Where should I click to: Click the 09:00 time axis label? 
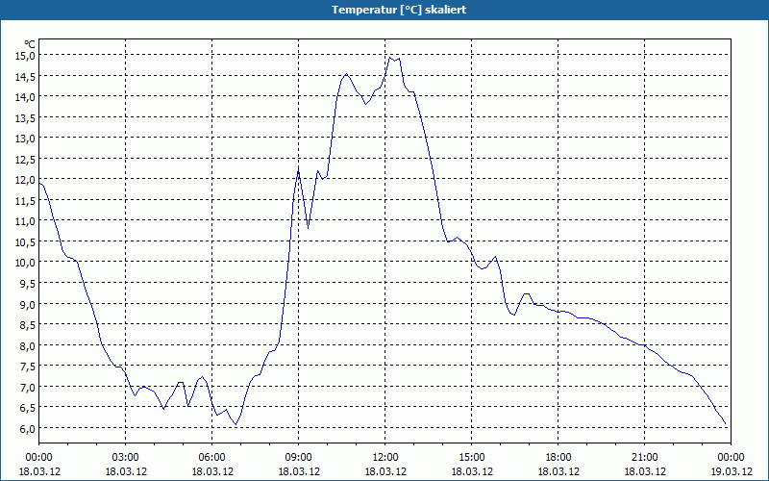pos(299,458)
